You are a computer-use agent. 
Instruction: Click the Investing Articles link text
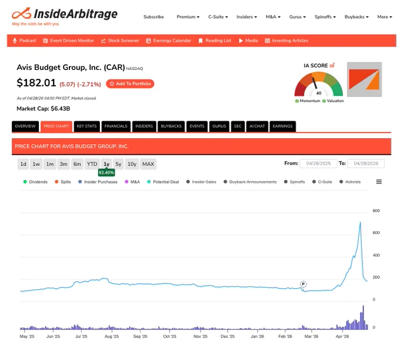290,41
